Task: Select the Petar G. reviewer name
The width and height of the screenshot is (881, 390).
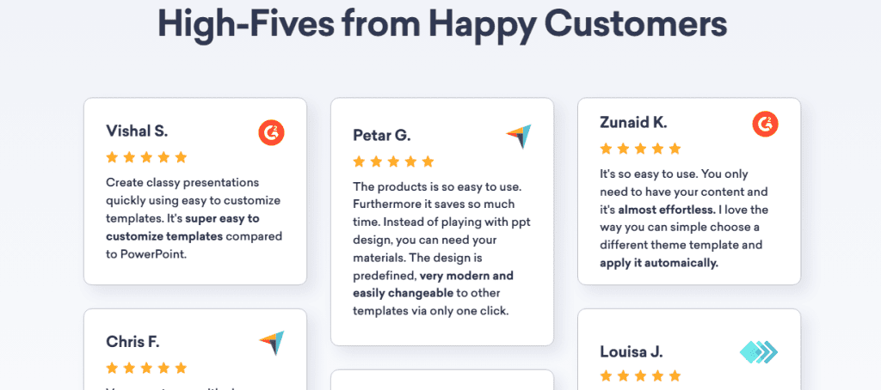Action: 382,135
